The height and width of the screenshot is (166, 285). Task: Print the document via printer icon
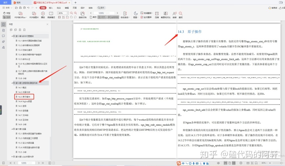25,8
